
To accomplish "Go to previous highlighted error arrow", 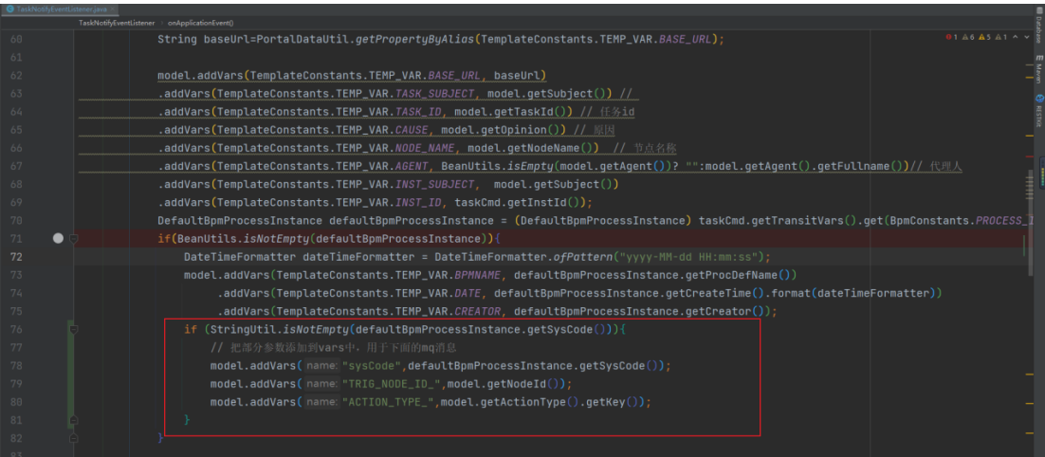I will click(x=1015, y=37).
